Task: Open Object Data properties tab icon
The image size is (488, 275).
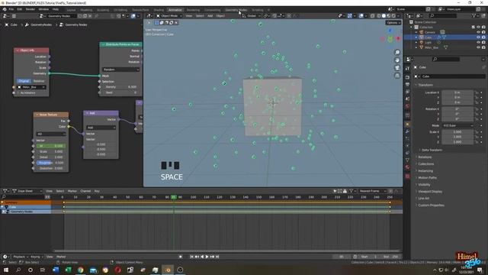Action: (x=407, y=160)
